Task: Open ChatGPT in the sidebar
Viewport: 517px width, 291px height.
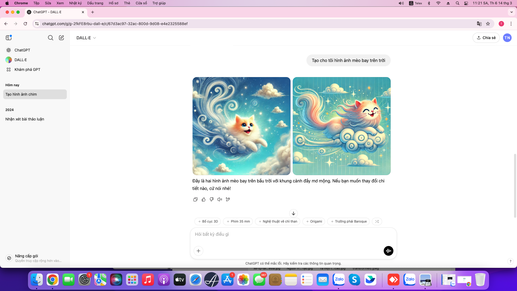Action: (35, 50)
